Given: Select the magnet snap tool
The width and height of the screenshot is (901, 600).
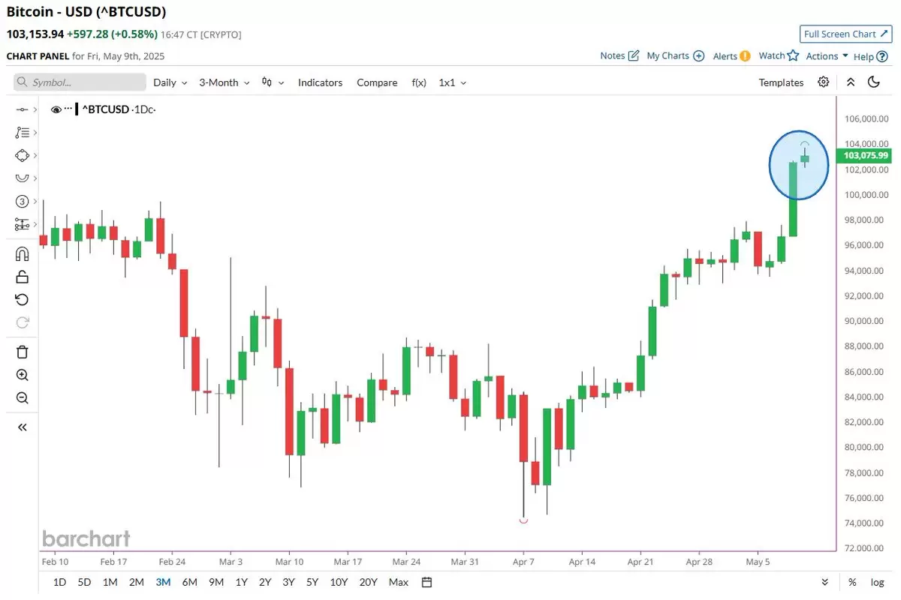Looking at the screenshot, I should click(x=22, y=254).
